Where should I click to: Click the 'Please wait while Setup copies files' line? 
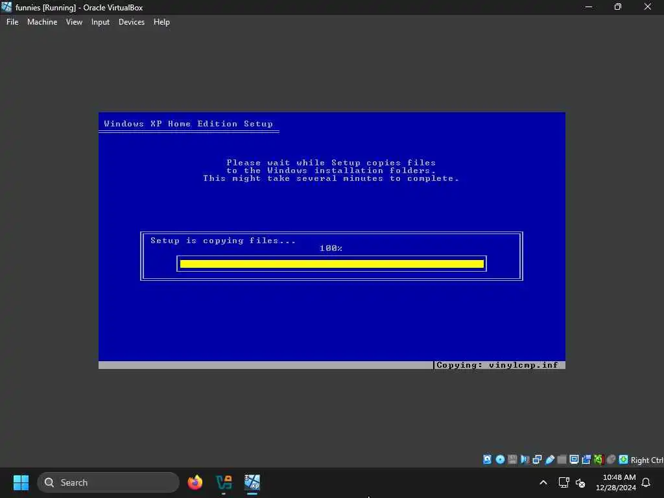click(331, 163)
